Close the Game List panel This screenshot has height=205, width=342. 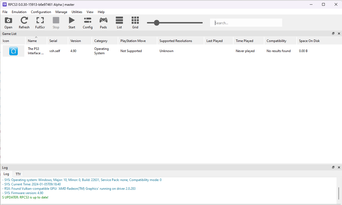[339, 34]
